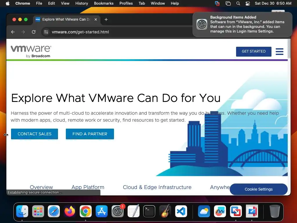Open Control Center in menu bar

pos(248,3)
